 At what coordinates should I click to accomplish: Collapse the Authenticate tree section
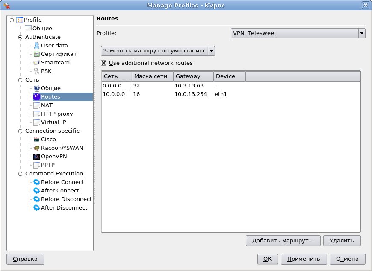(20, 37)
